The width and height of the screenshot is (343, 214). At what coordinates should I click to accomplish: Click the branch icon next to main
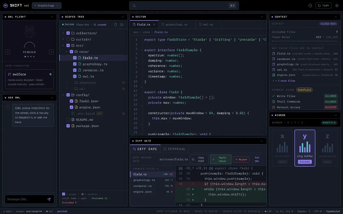(x=4, y=211)
